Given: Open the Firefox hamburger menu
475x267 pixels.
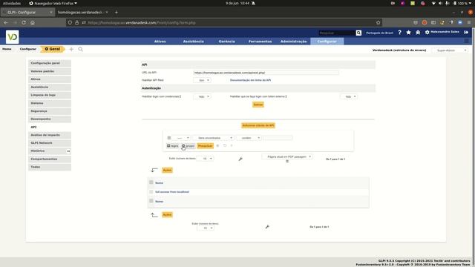Looking at the screenshot, I should point(468,22).
